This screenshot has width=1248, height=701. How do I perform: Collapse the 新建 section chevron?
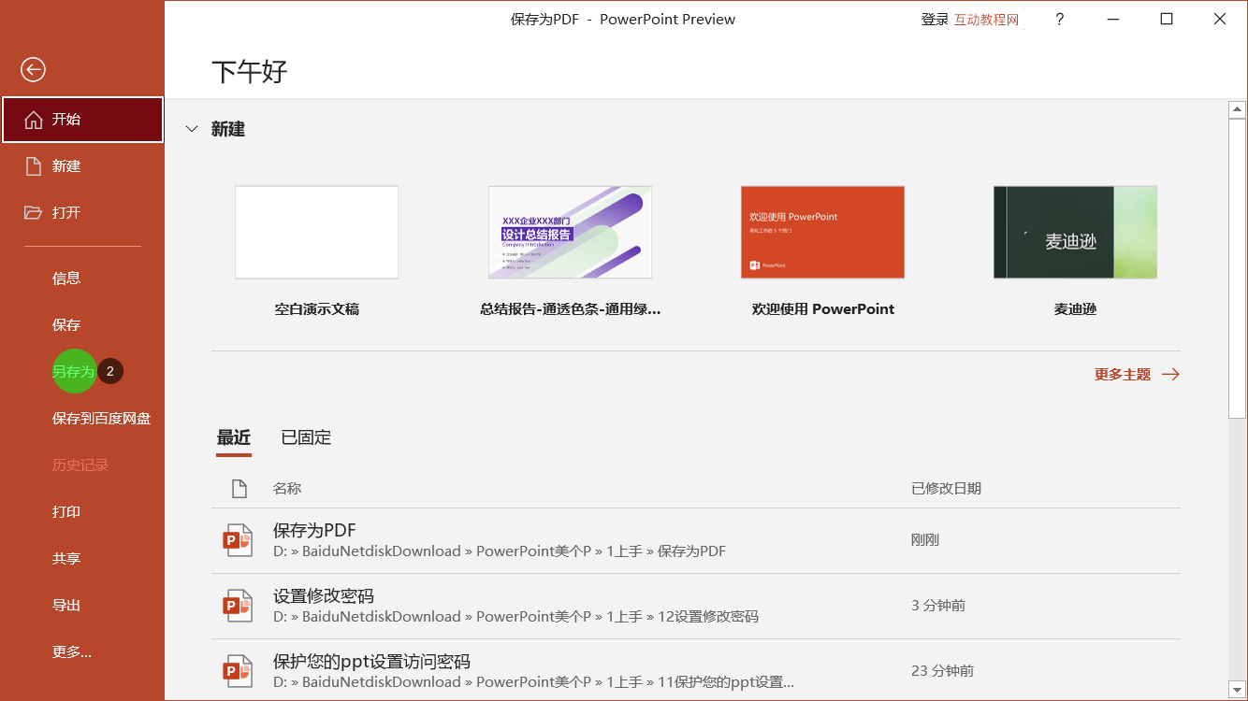192,129
